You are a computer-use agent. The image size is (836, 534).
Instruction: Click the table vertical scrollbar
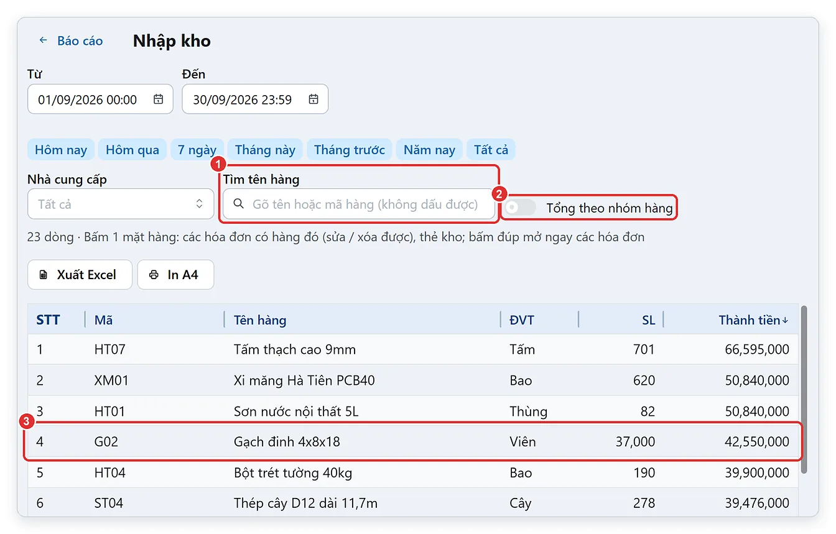(x=804, y=390)
